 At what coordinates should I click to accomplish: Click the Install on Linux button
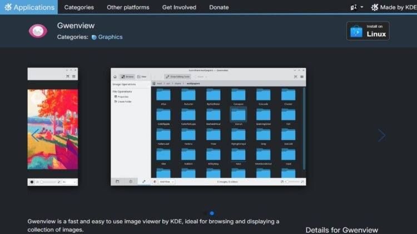pyautogui.click(x=368, y=31)
